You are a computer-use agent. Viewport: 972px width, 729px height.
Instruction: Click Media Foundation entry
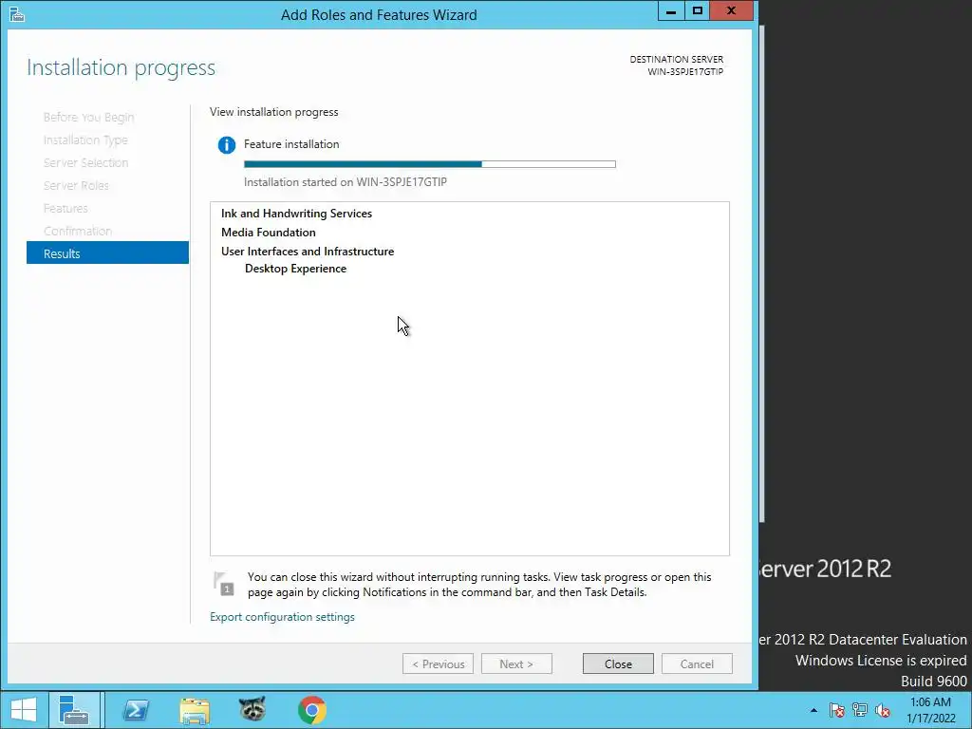[269, 233]
